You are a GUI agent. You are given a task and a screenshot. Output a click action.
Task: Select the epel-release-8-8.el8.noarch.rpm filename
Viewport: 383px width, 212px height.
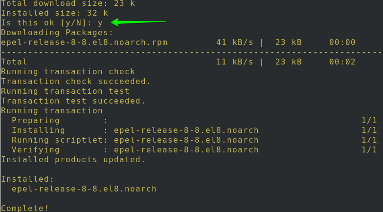[84, 42]
